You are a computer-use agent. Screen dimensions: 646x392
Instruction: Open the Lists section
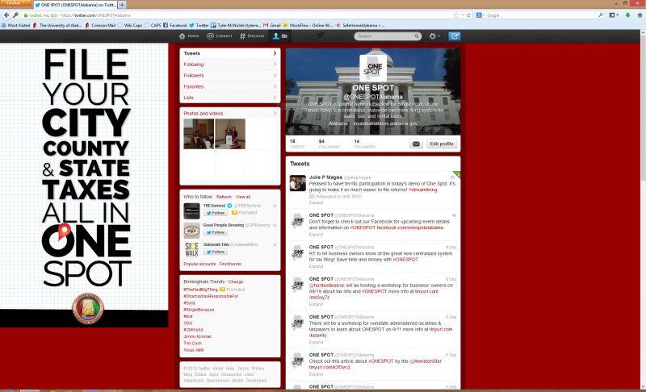(x=230, y=98)
